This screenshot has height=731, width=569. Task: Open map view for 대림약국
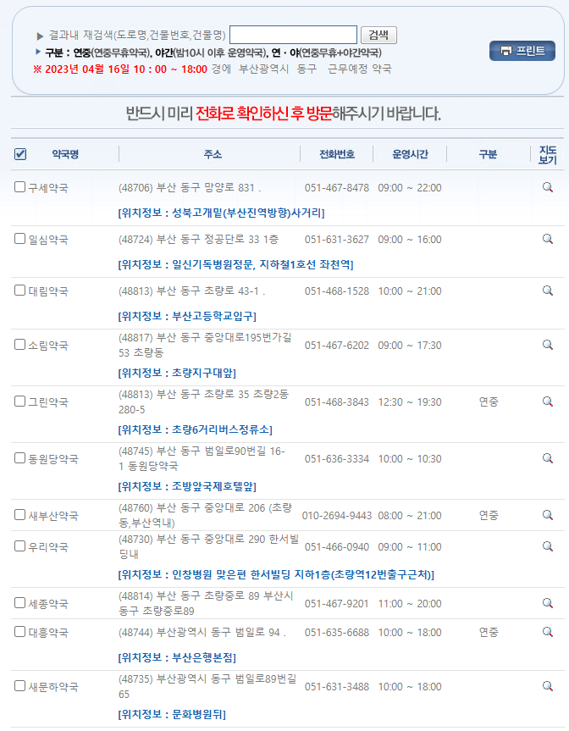click(x=548, y=291)
